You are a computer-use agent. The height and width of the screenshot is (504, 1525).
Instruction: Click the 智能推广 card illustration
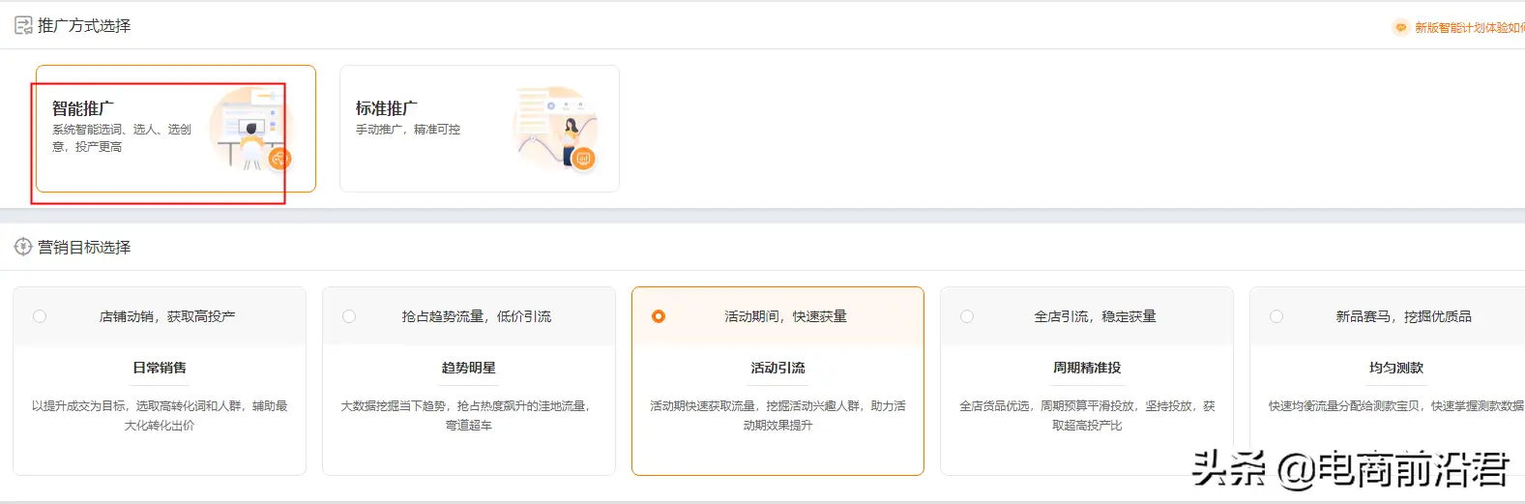[250, 129]
